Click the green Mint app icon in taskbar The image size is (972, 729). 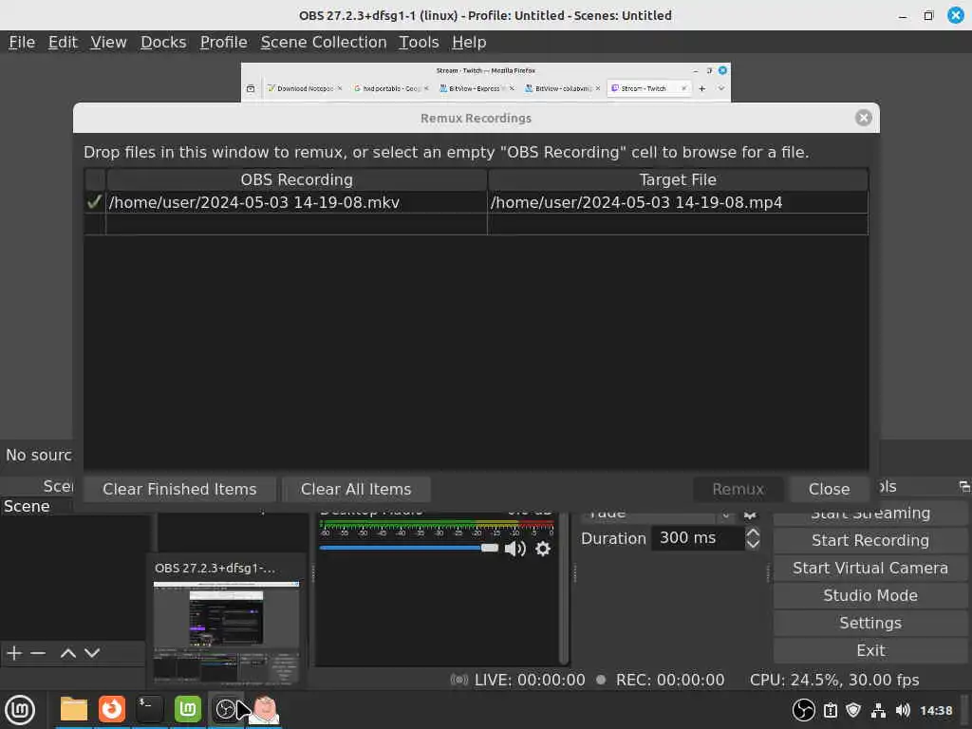(x=188, y=709)
